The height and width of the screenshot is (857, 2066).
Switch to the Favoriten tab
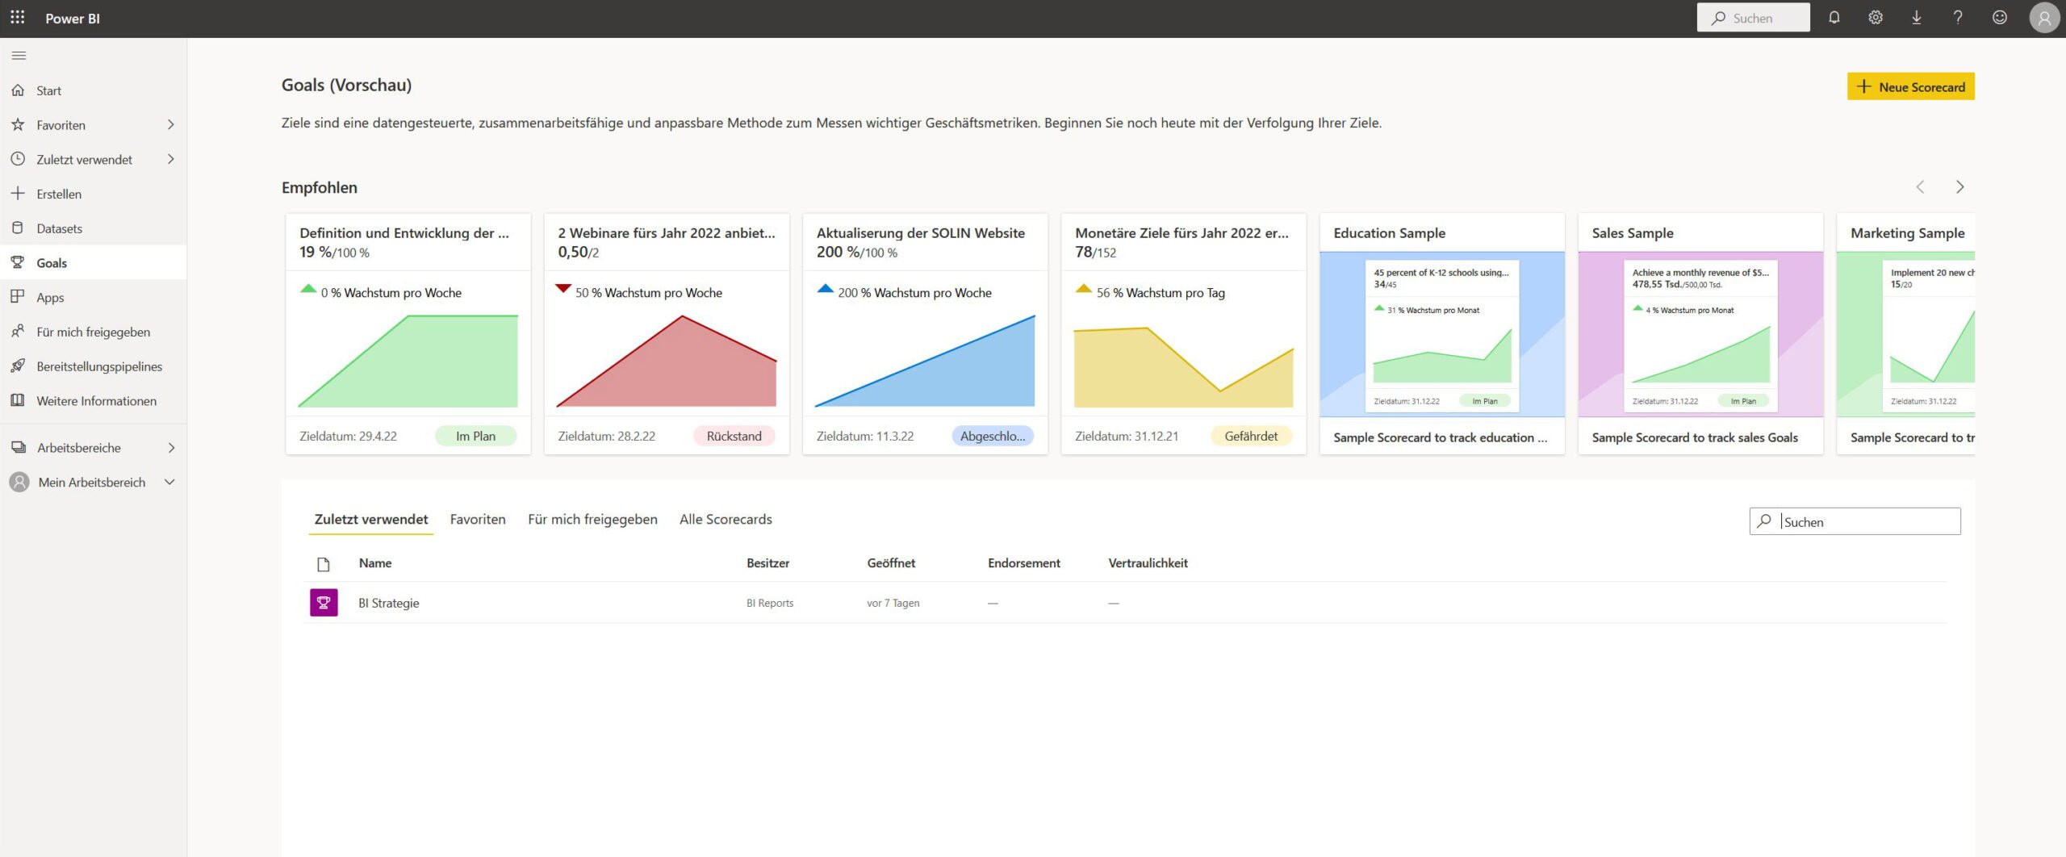click(478, 520)
